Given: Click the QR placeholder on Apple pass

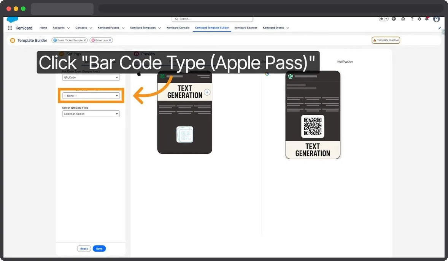Looking at the screenshot, I should [184, 134].
